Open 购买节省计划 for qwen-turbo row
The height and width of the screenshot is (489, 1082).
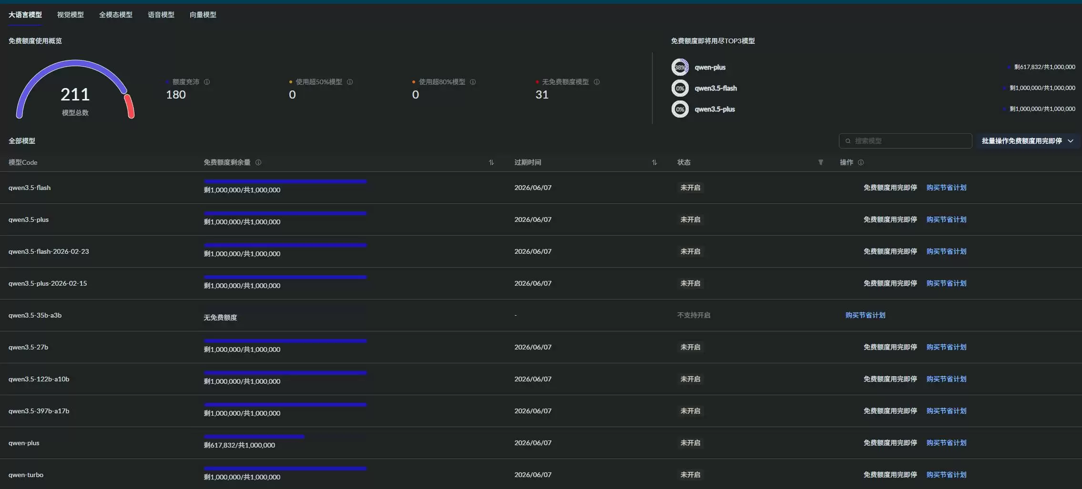click(x=946, y=475)
